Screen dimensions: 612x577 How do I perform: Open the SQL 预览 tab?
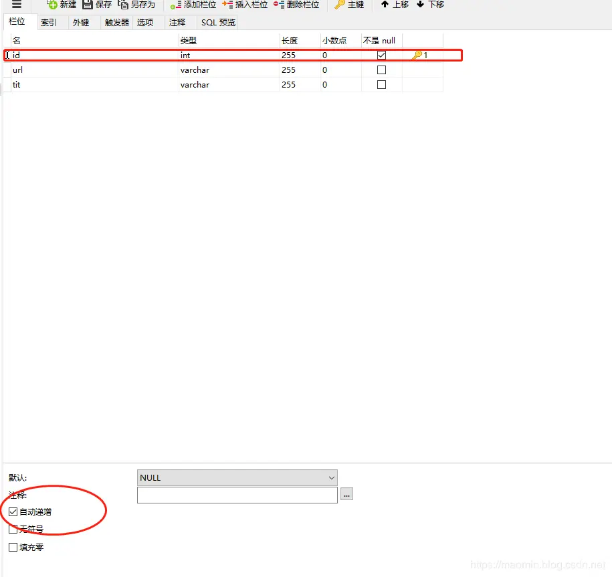coord(218,23)
